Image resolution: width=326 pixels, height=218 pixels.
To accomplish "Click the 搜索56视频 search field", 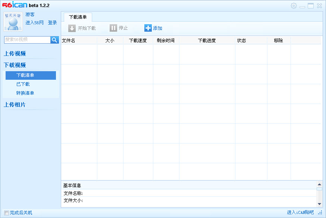I will [27, 40].
